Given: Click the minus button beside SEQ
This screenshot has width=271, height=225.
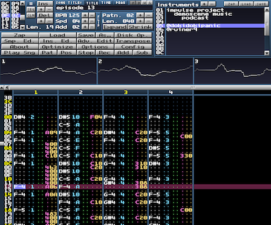Looking at the screenshot, I should 49,9.
